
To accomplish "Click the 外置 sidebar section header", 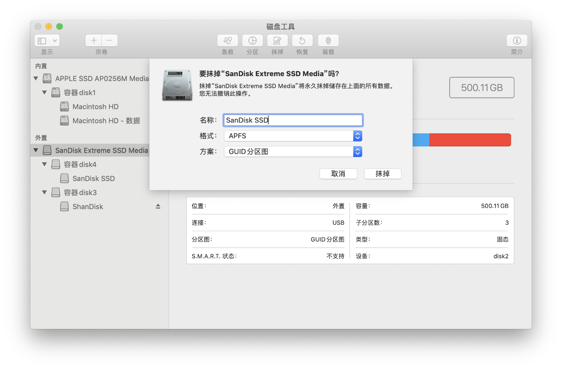I will tap(41, 137).
